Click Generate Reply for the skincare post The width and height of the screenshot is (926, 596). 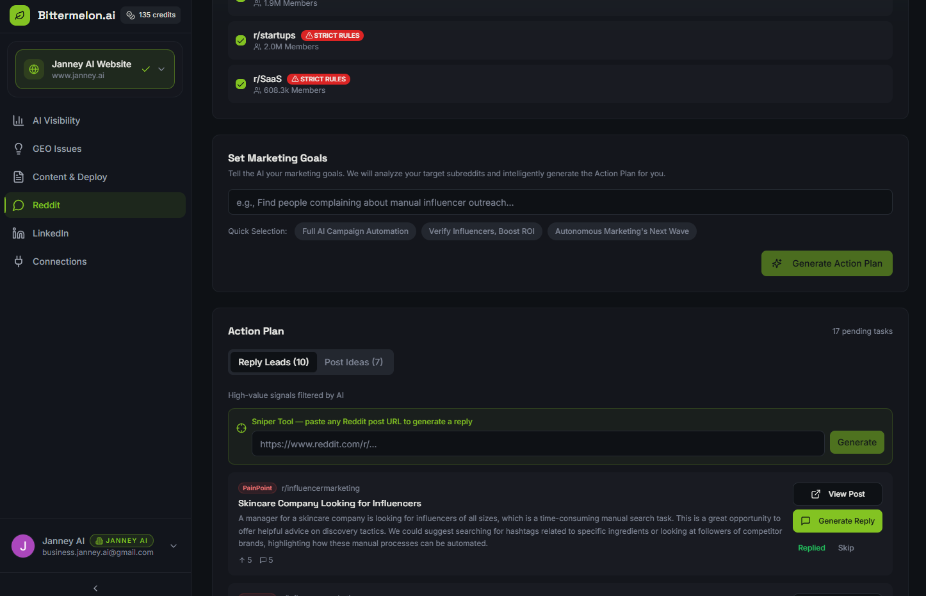tap(837, 521)
